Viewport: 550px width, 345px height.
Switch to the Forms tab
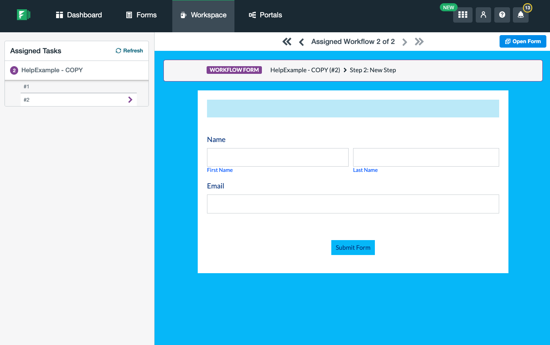coord(140,15)
